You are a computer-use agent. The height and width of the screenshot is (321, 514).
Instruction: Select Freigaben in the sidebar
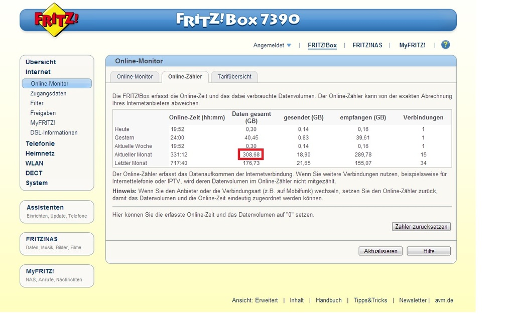tap(43, 113)
